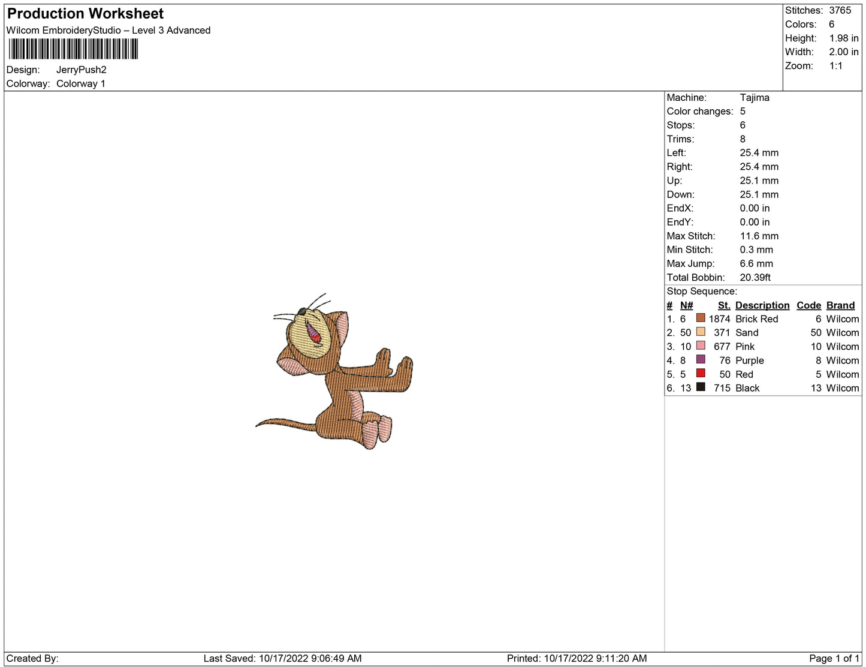Click the "Colorway:" label
The height and width of the screenshot is (667, 866).
pos(28,83)
